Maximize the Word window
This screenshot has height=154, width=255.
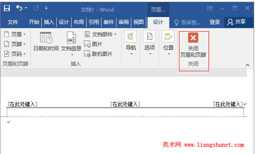[235, 8]
